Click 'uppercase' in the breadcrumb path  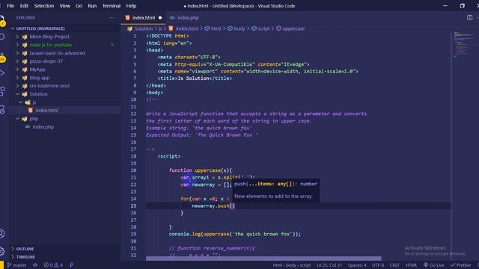293,28
